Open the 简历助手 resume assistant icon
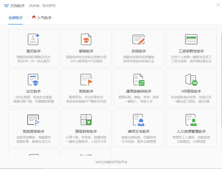Image resolution: width=222 pixels, height=169 pixels. coord(33,39)
